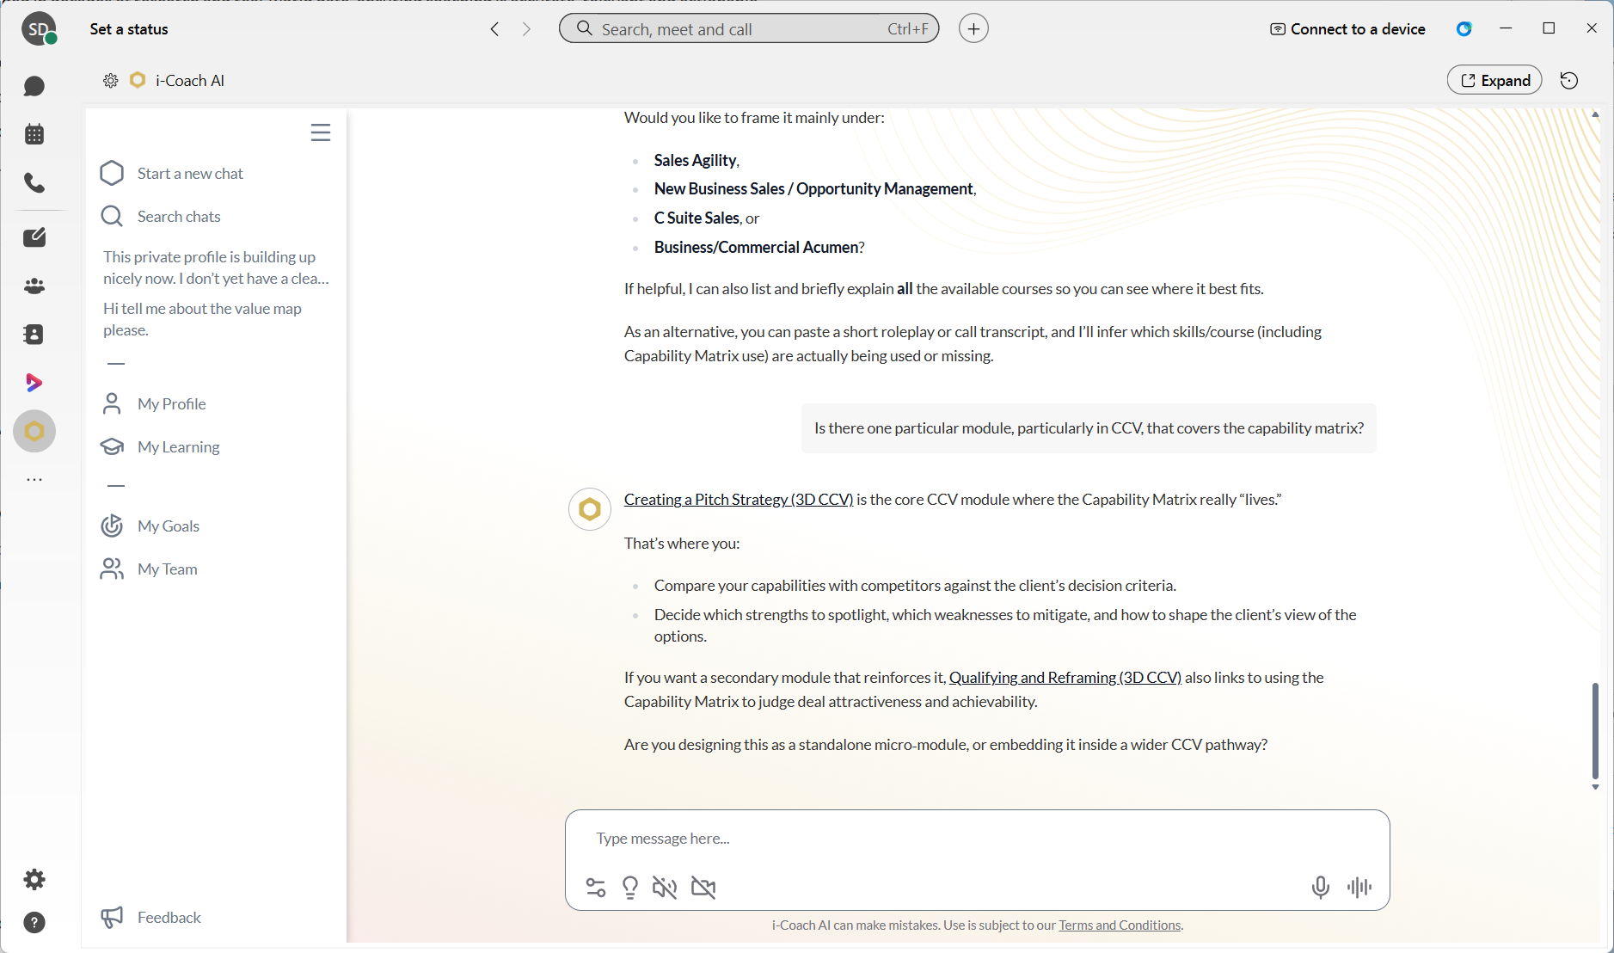Click the scrollbar up arrow
The height and width of the screenshot is (953, 1614).
tap(1595, 114)
